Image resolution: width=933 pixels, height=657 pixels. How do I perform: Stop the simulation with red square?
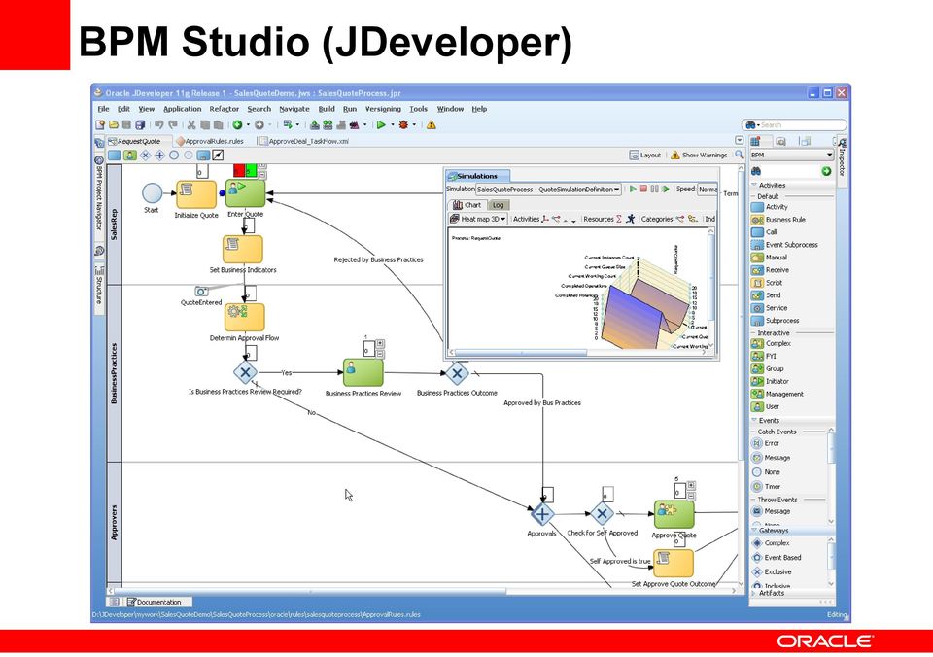(x=643, y=189)
